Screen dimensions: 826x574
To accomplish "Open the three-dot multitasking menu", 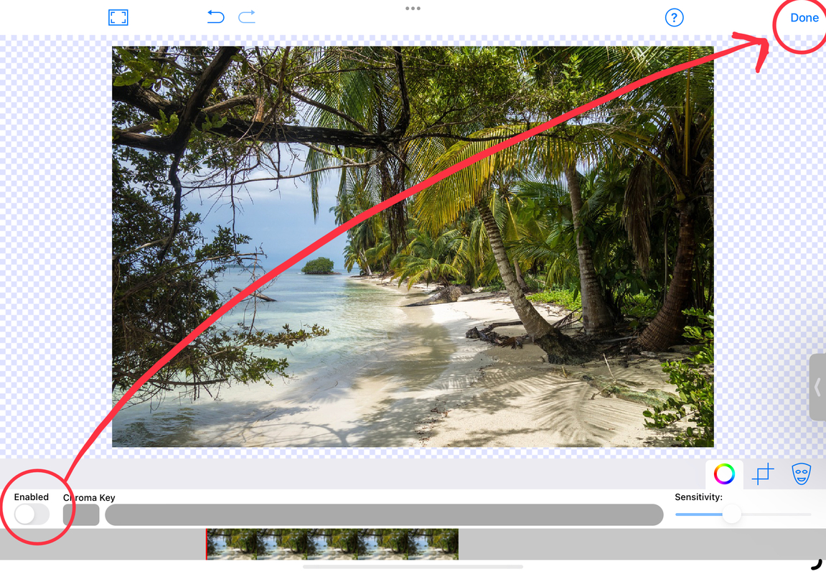I will click(x=413, y=9).
